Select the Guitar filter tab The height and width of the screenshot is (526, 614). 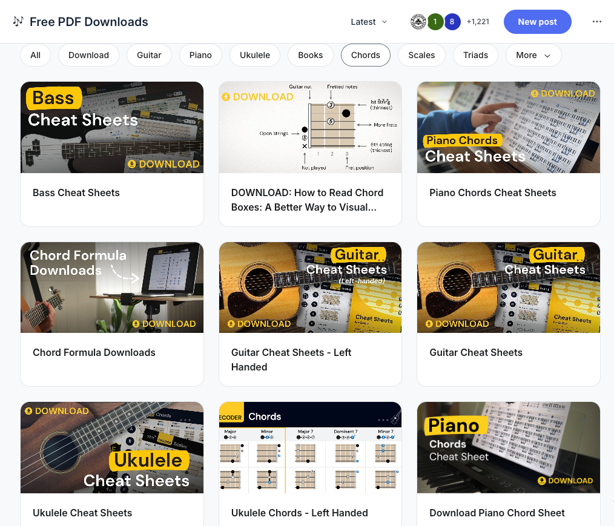click(149, 55)
